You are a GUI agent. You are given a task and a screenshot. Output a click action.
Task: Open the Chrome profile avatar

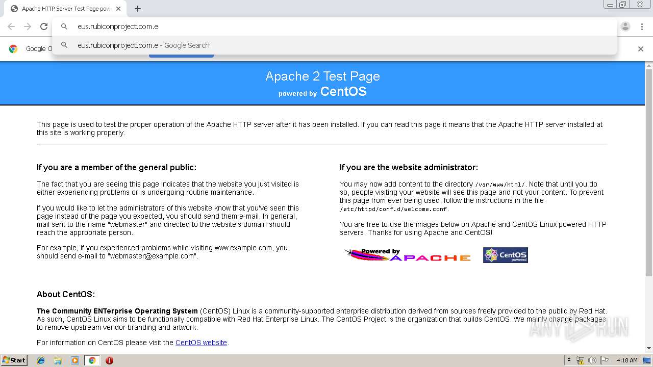click(625, 27)
